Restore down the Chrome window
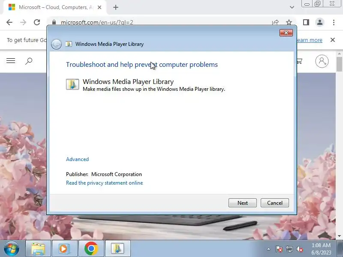This screenshot has width=343, height=257. pyautogui.click(x=317, y=4)
